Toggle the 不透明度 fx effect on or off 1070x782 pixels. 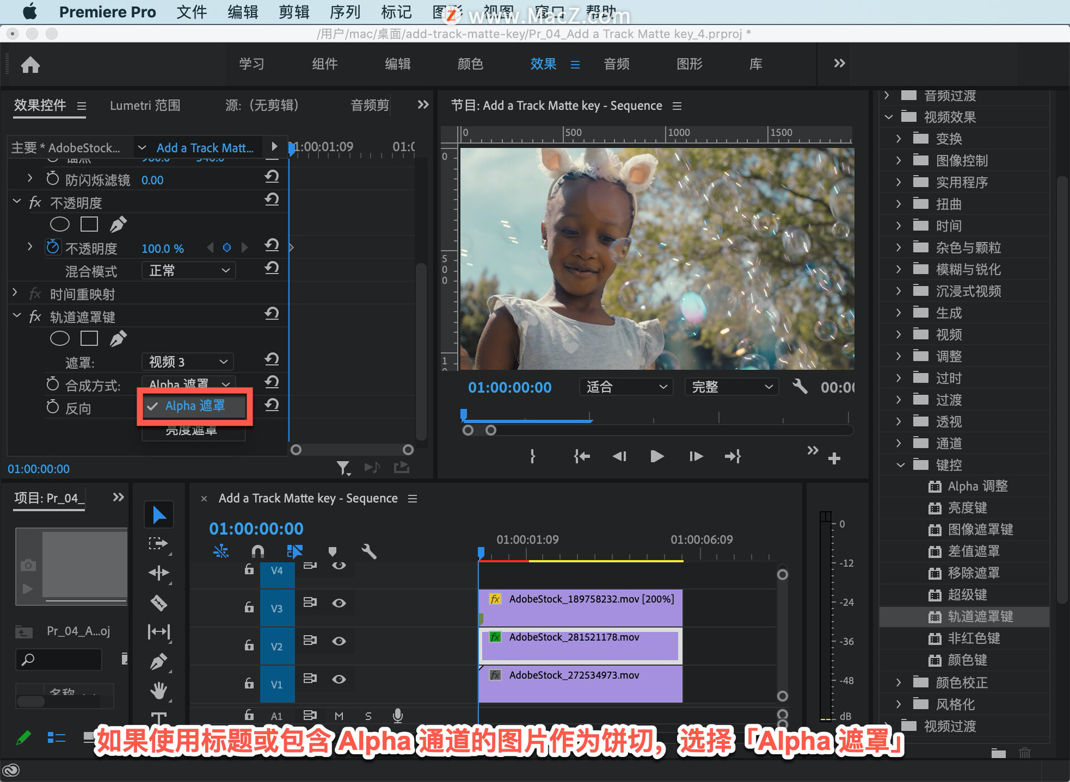pos(35,202)
